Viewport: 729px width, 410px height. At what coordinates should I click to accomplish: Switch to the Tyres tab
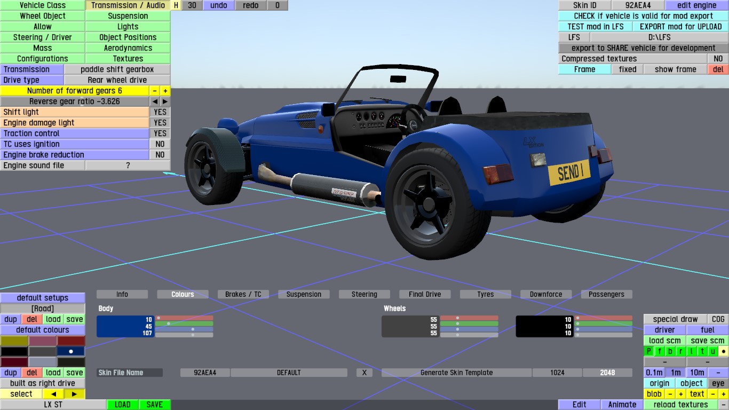coord(486,294)
